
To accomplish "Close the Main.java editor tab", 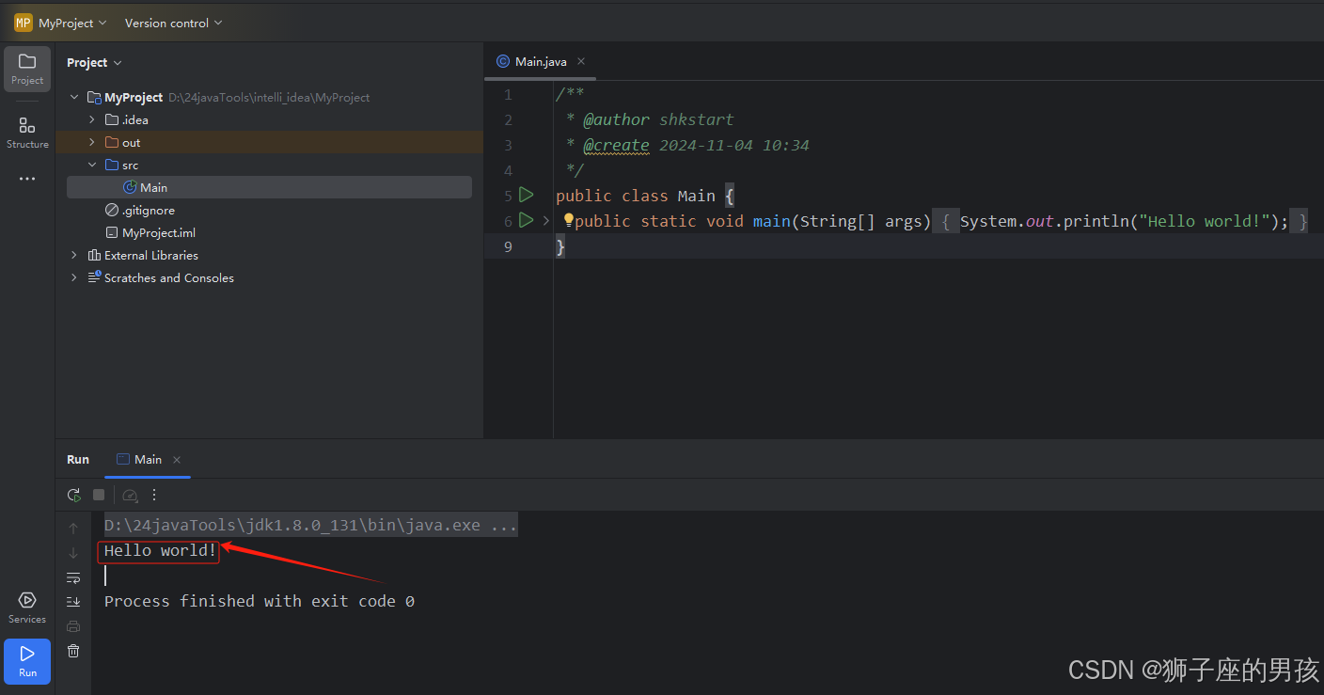I will pyautogui.click(x=581, y=61).
